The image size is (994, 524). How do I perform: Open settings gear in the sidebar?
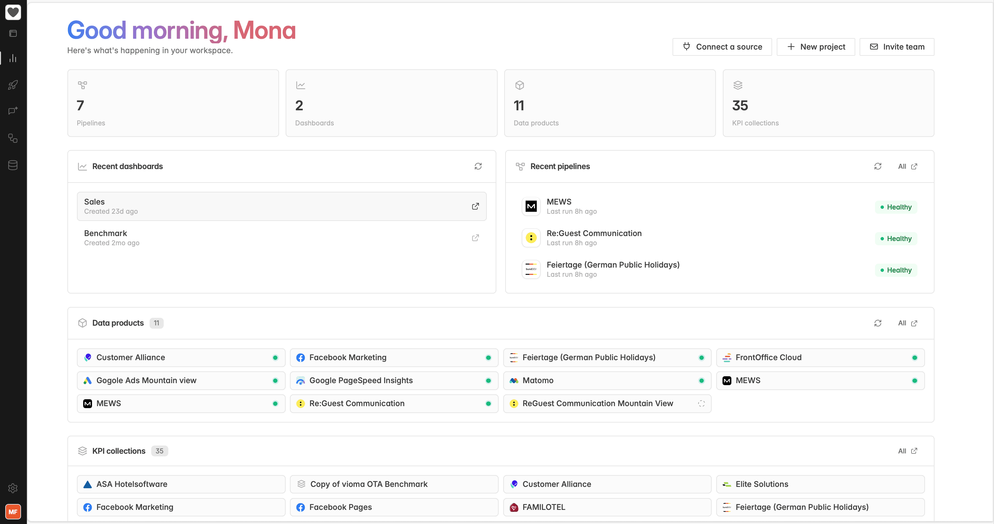pyautogui.click(x=13, y=488)
